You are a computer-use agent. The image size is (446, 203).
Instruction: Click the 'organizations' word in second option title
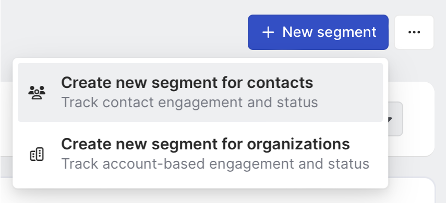(x=298, y=144)
